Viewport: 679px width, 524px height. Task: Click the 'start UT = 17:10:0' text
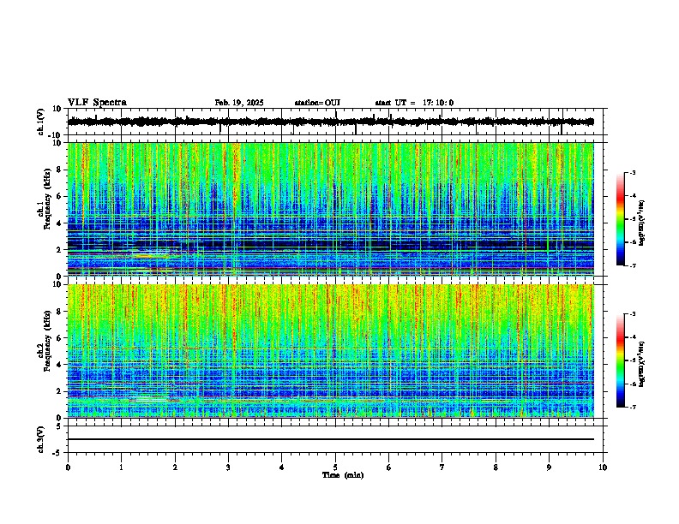coord(414,103)
